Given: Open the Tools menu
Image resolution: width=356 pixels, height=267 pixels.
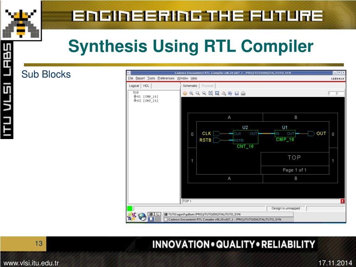Looking at the screenshot, I should 151,78.
